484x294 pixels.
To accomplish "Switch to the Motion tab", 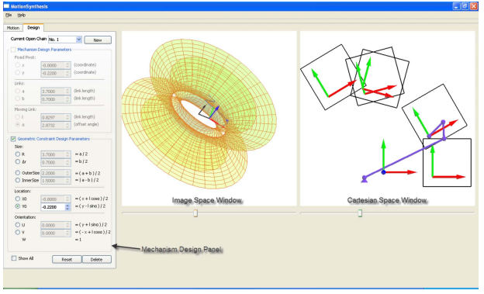I will [x=13, y=28].
